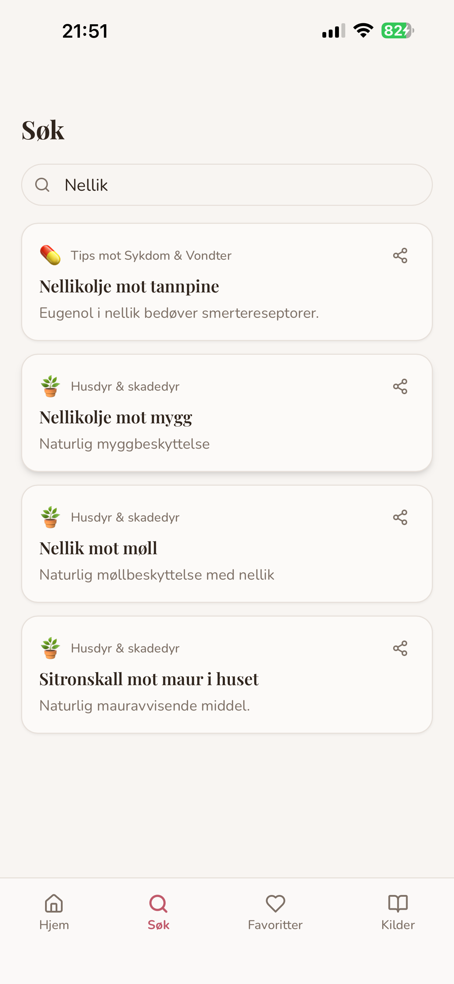Share the Nellikolje mot tannpine tip
The height and width of the screenshot is (984, 454).
(x=400, y=256)
